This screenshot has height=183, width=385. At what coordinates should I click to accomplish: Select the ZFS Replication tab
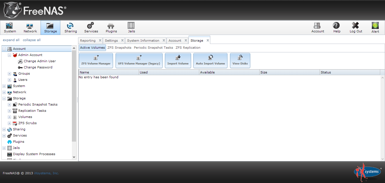click(x=188, y=48)
